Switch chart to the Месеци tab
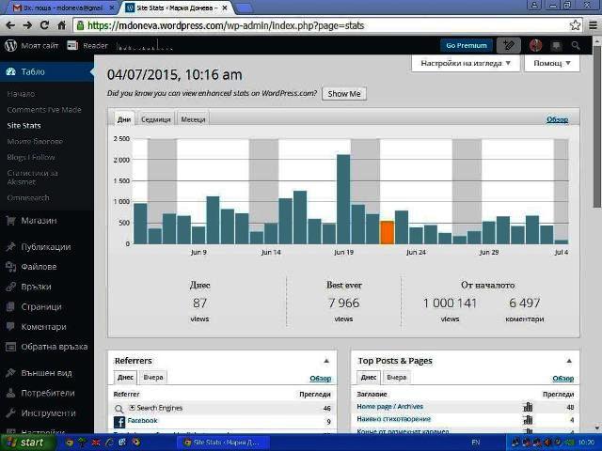602x451 pixels. pos(193,119)
